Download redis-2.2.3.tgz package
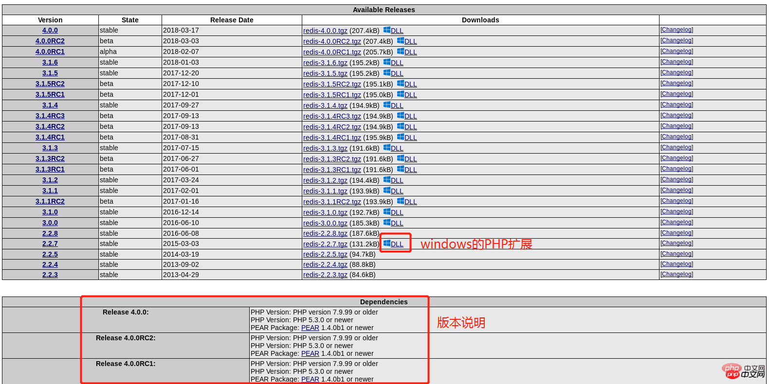The image size is (770, 384). (325, 275)
